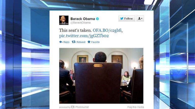Click the Twitter bird icon in Follow button
Screen dimensions: 195x109
(x=122, y=18)
